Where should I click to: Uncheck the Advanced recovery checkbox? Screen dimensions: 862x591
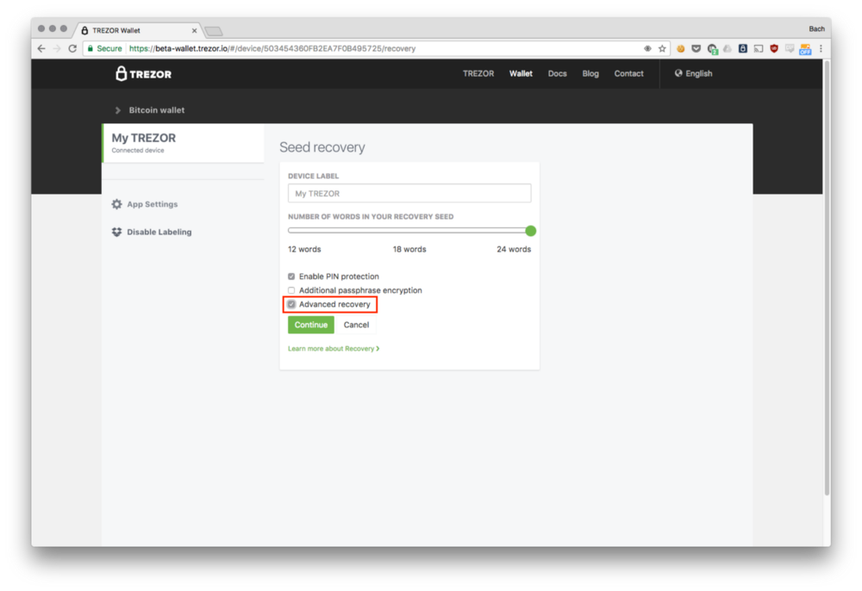click(x=291, y=304)
